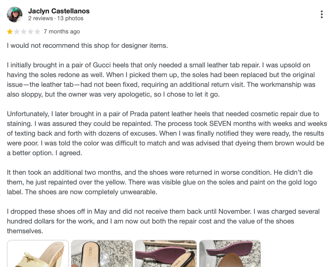Viewport: 334px width, 267px height.
Task: Open the 2 reviews · 13 photos link
Action: point(55,18)
